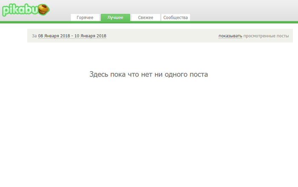Click the green divider line under tabs

(x=149, y=22)
